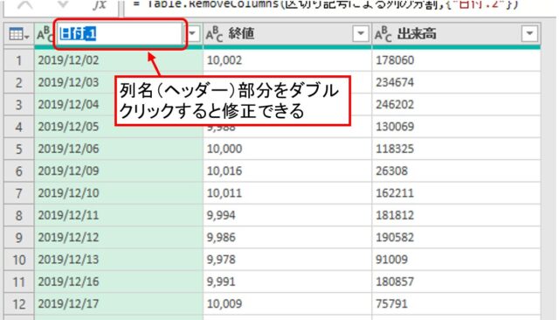559x320 pixels.
Task: Click the ABC data type icon for 終値
Action: [214, 34]
